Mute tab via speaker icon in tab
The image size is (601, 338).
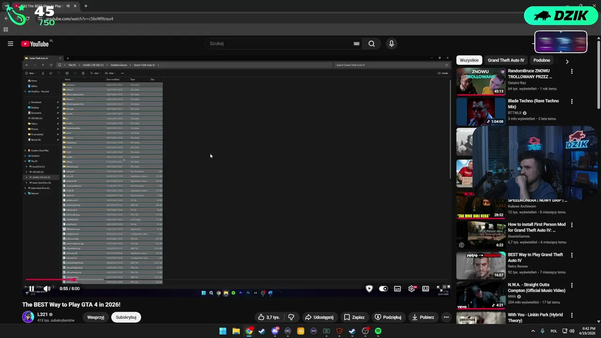(68, 6)
